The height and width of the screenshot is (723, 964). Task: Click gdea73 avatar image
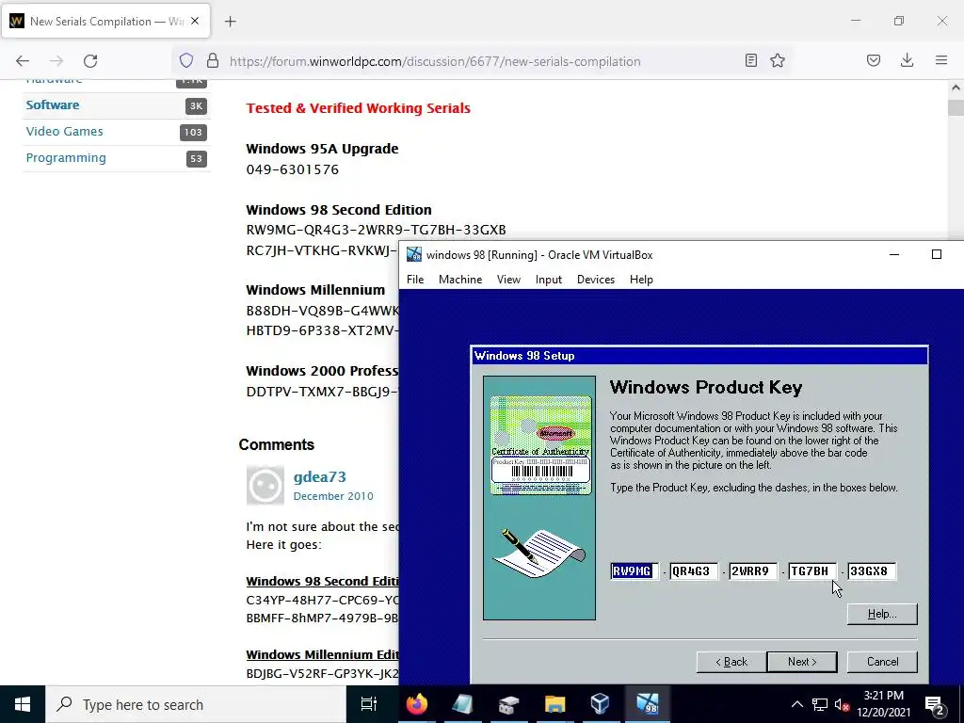265,485
